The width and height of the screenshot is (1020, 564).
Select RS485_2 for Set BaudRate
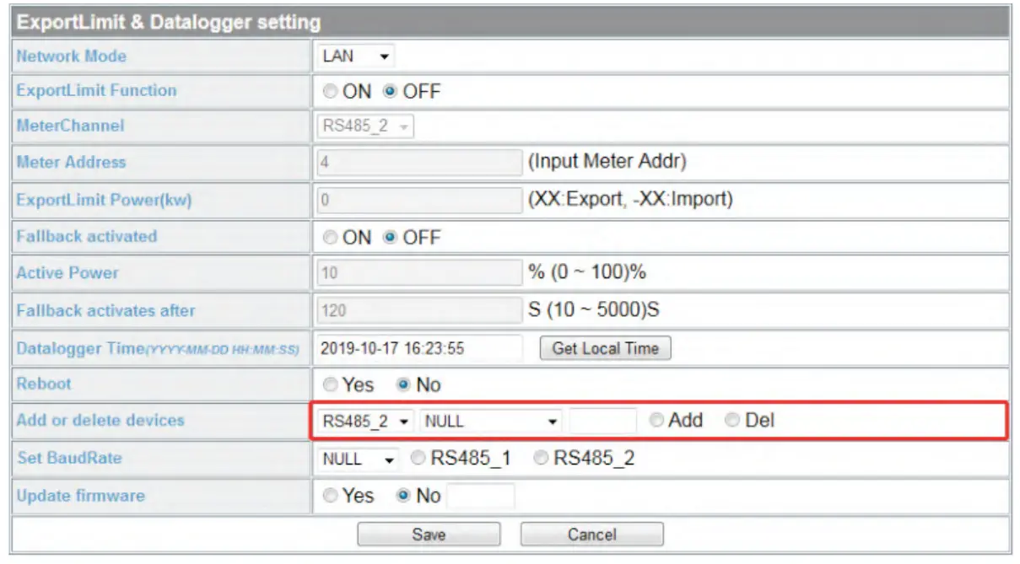(x=540, y=459)
